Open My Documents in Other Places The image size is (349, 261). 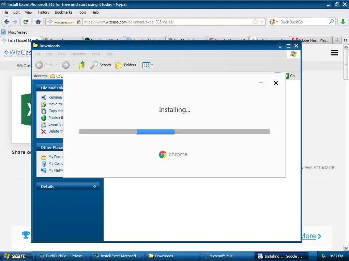(52, 157)
